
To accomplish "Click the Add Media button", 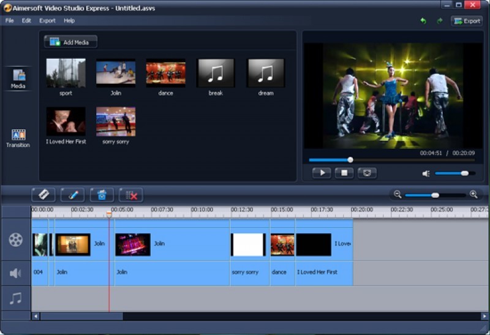I will click(70, 42).
